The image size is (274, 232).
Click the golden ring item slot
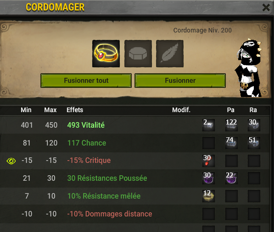tap(106, 54)
